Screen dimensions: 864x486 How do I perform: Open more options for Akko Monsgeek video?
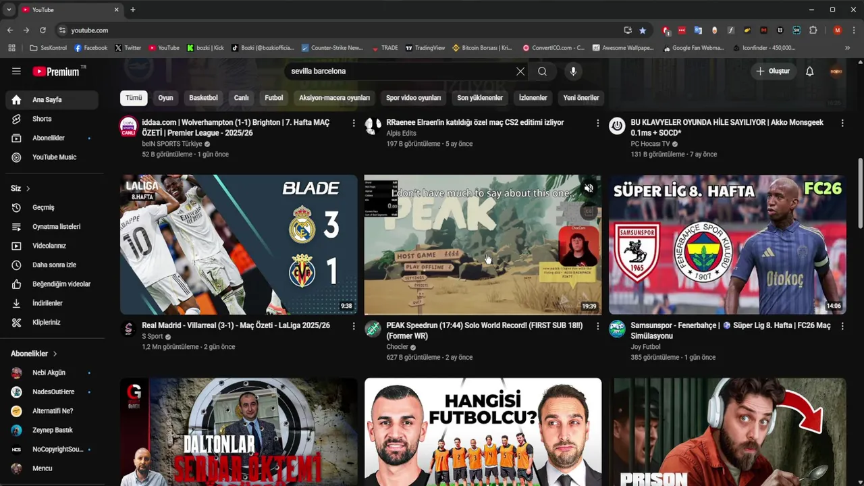point(842,123)
